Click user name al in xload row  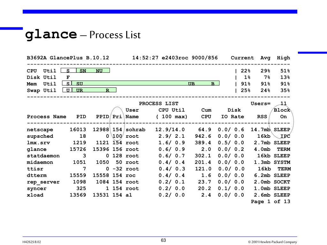129,195
